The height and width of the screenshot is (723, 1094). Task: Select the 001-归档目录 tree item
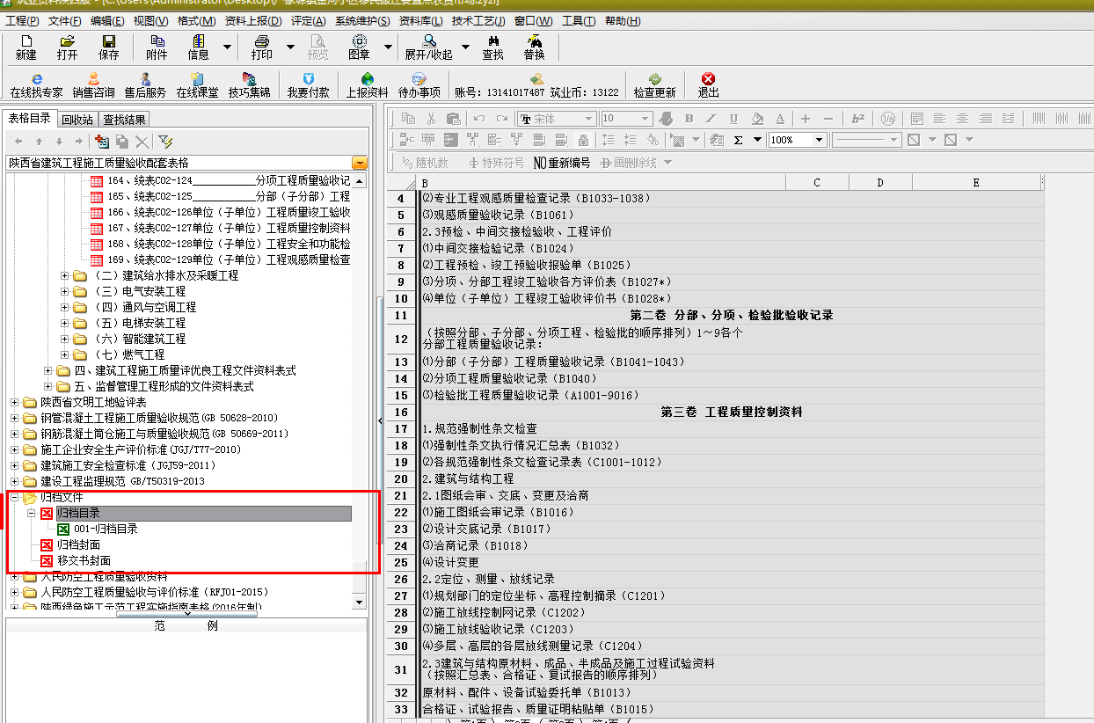(106, 529)
